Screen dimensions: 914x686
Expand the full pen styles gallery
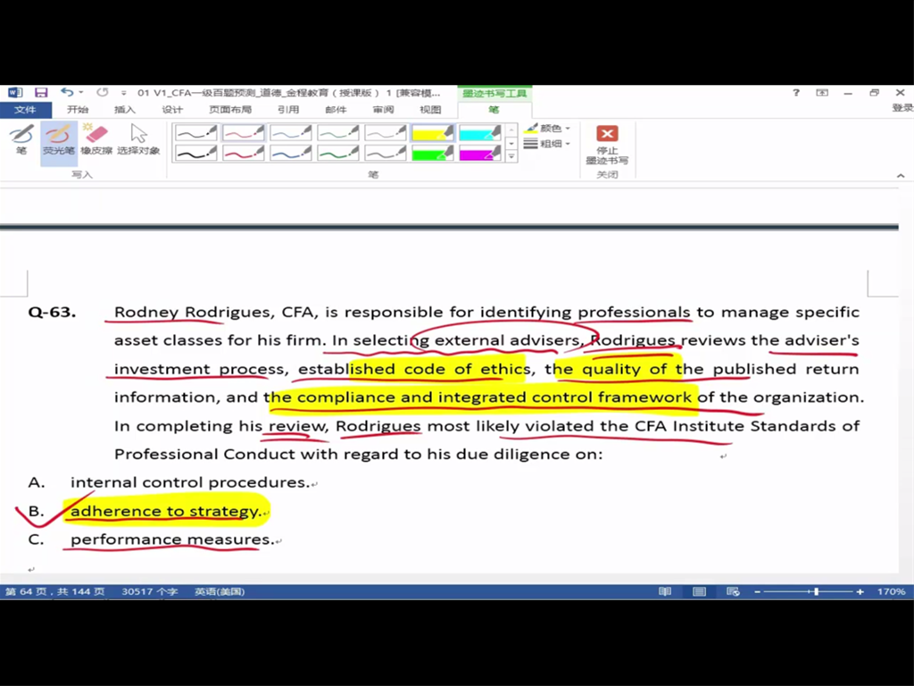tap(511, 156)
